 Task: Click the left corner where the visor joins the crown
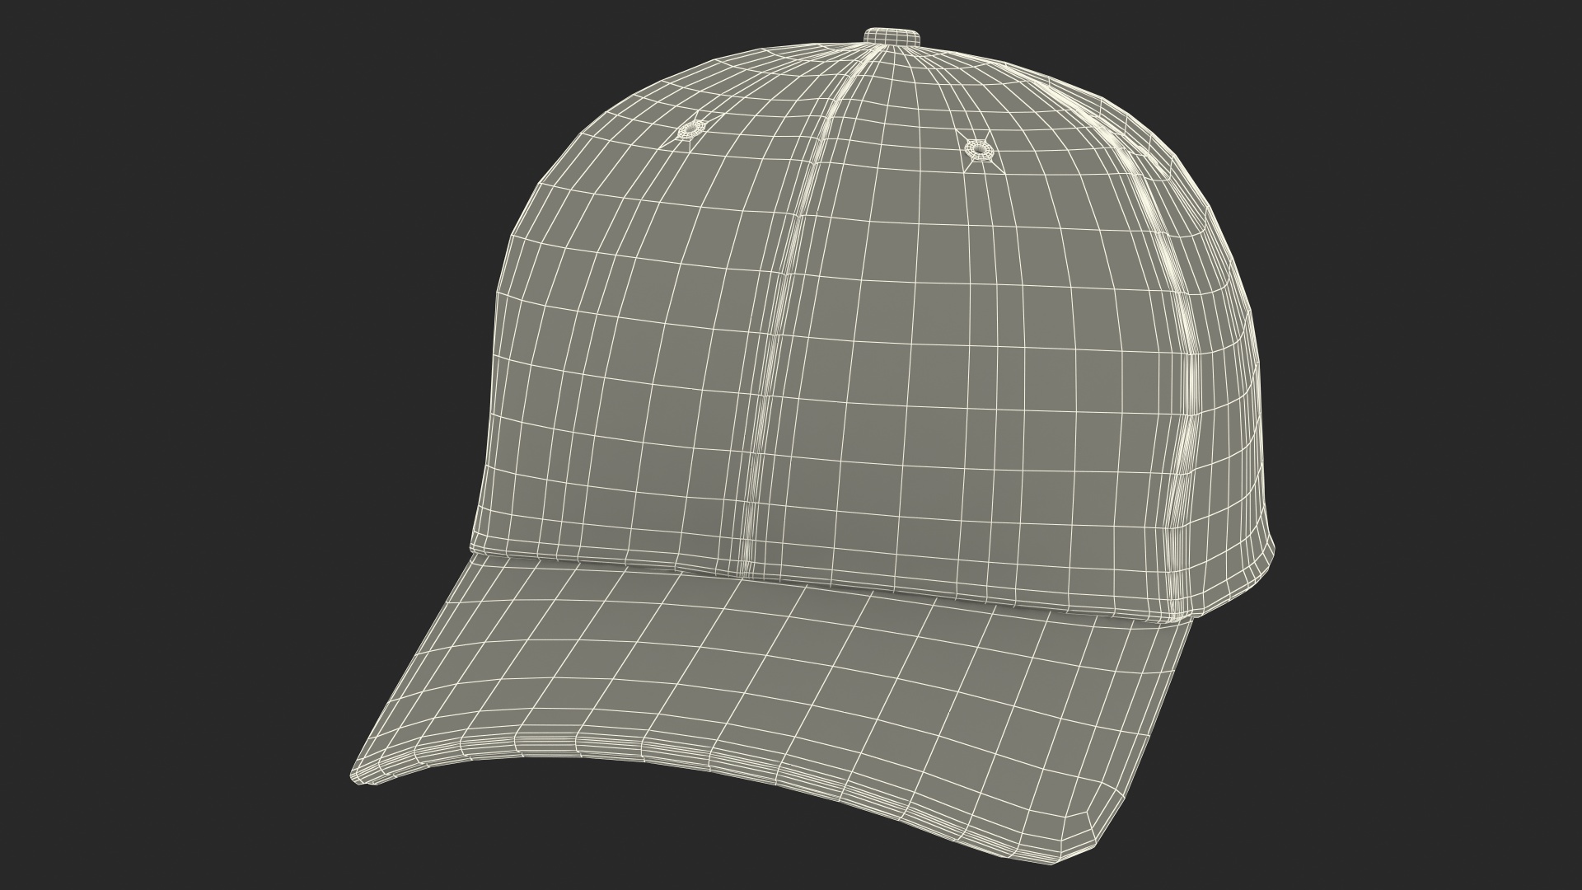[x=472, y=550]
